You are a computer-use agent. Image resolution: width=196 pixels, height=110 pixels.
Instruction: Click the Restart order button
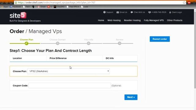point(160,39)
